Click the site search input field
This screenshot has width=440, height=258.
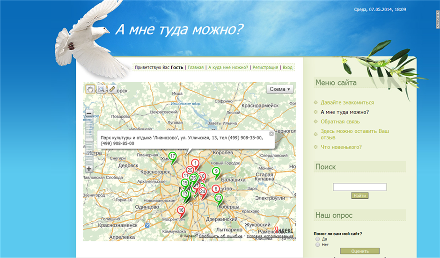(x=359, y=187)
